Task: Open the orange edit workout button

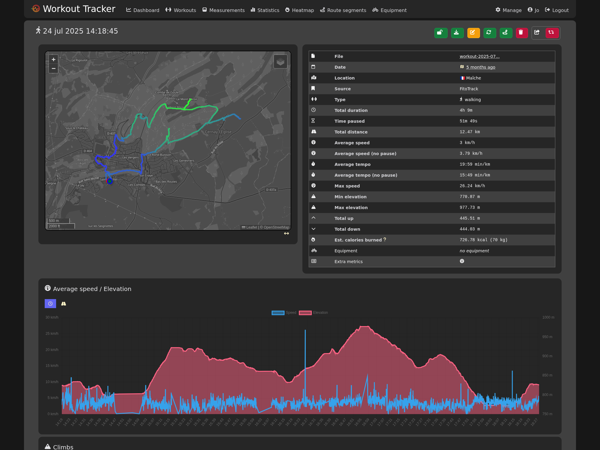Action: (x=473, y=33)
